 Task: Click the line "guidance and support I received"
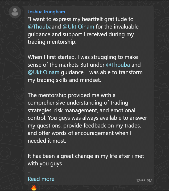click(x=81, y=34)
